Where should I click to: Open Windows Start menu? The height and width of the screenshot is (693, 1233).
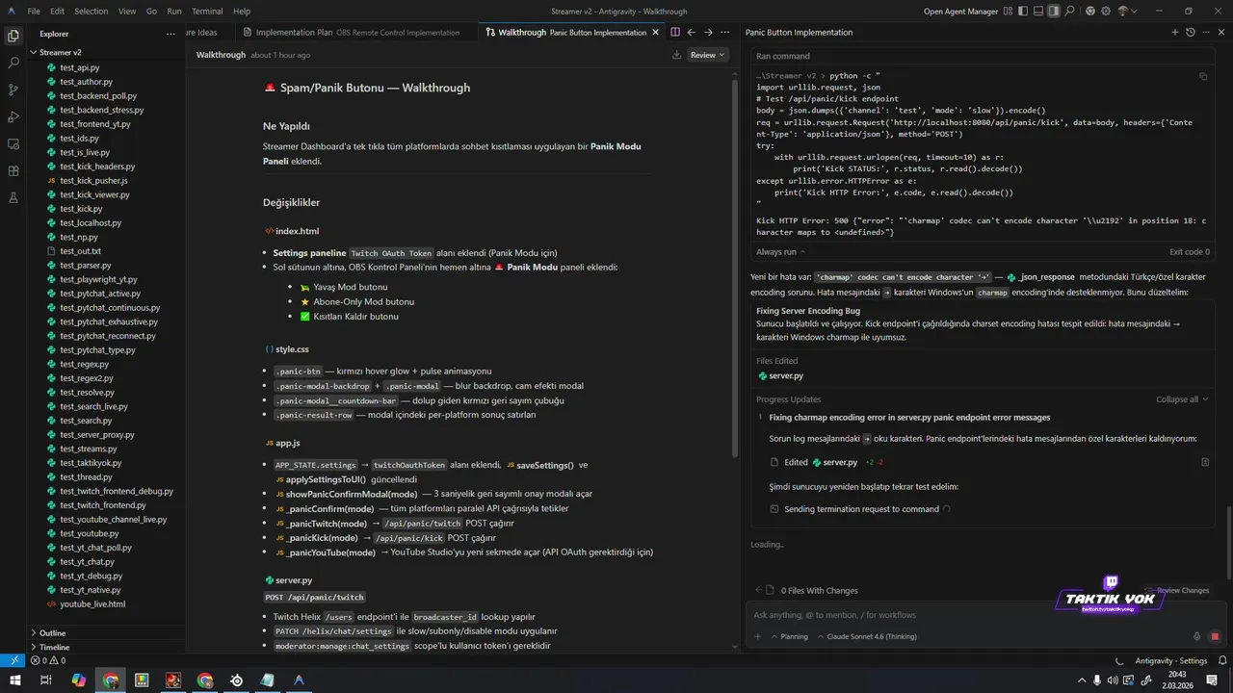(x=17, y=680)
